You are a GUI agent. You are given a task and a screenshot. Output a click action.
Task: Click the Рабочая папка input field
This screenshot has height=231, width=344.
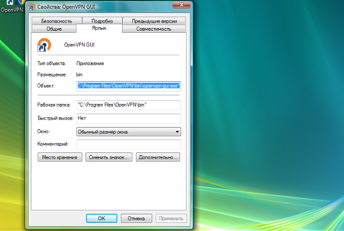(128, 105)
